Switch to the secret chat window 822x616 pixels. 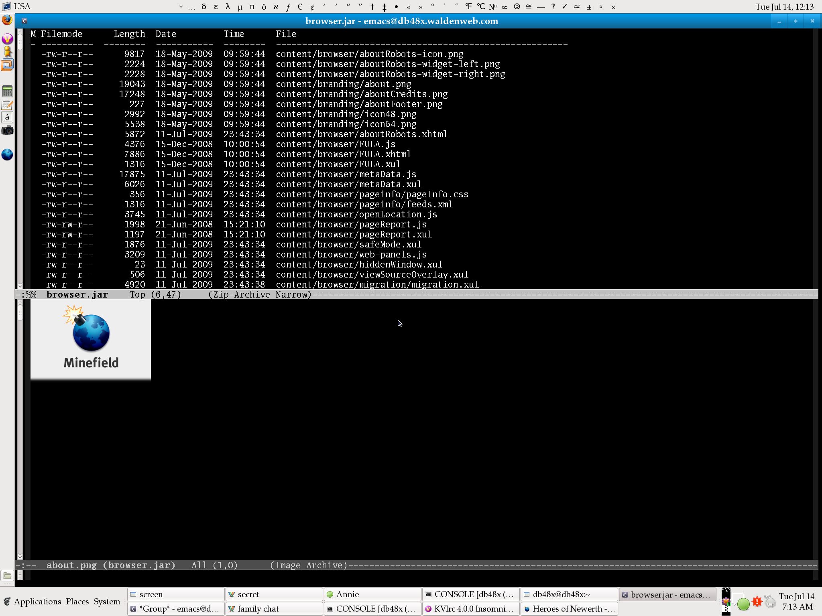click(x=274, y=594)
